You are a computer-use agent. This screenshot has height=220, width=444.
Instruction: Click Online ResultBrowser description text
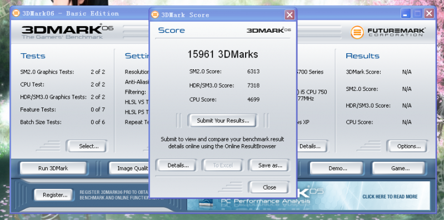coord(222,143)
